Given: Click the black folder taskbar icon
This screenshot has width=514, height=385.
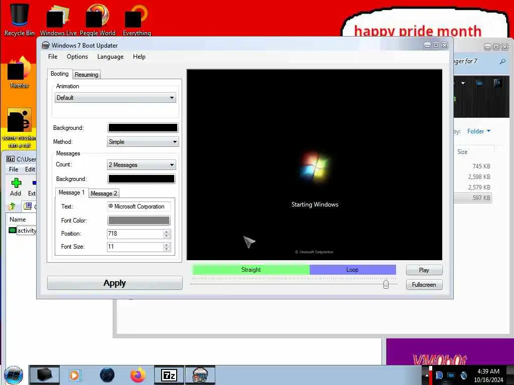Looking at the screenshot, I should (45, 375).
